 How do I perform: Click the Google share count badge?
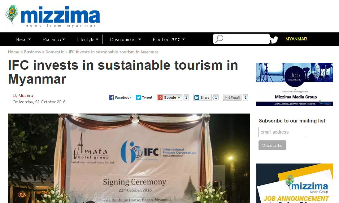coord(186,97)
